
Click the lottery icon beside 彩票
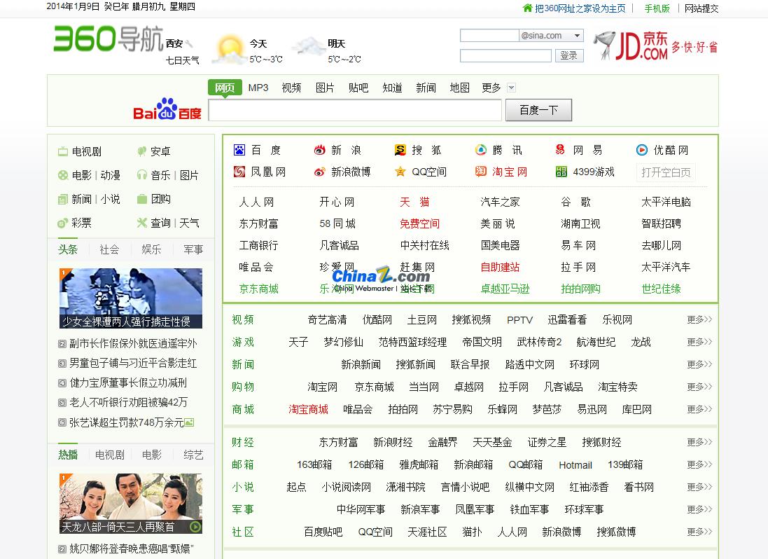(x=63, y=223)
